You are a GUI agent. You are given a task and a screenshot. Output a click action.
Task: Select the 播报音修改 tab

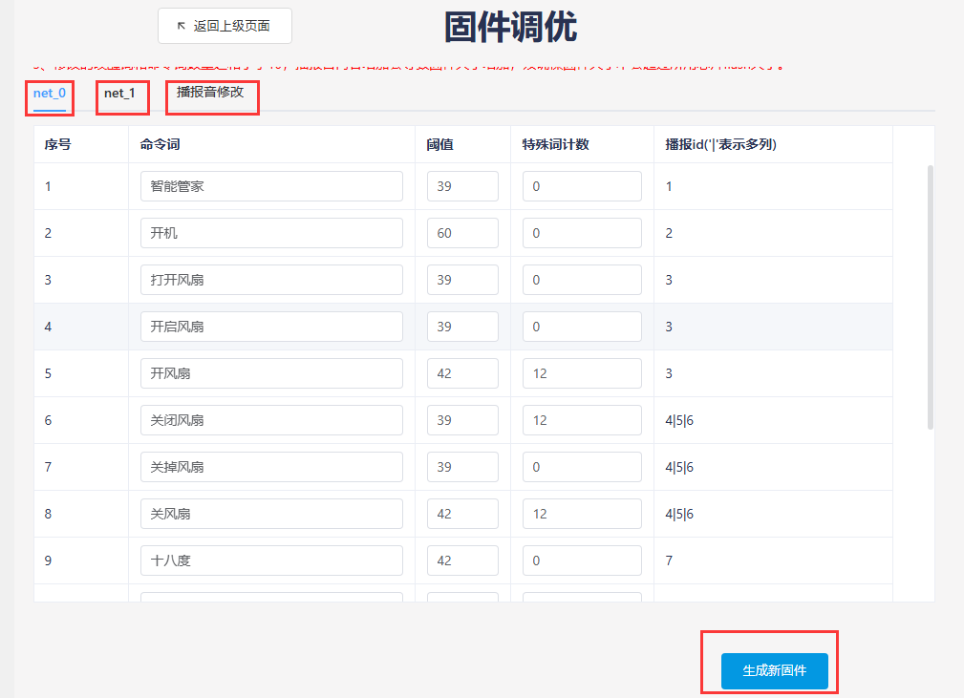click(210, 93)
